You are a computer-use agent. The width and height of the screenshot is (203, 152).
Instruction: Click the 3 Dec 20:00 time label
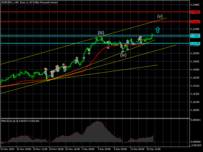[104, 149]
